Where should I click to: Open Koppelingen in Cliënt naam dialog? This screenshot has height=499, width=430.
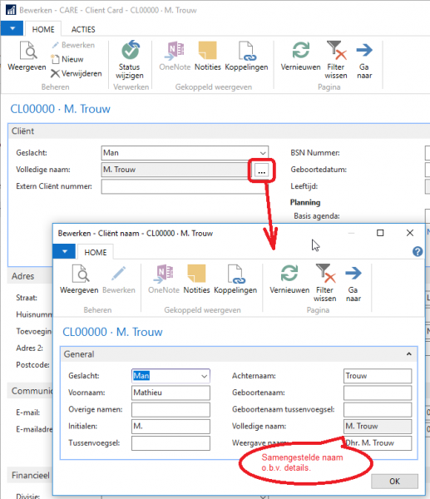(x=235, y=279)
